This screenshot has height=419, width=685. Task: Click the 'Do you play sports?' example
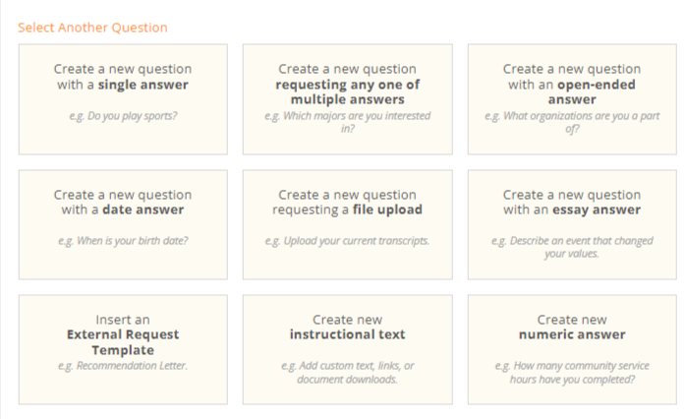(x=123, y=116)
